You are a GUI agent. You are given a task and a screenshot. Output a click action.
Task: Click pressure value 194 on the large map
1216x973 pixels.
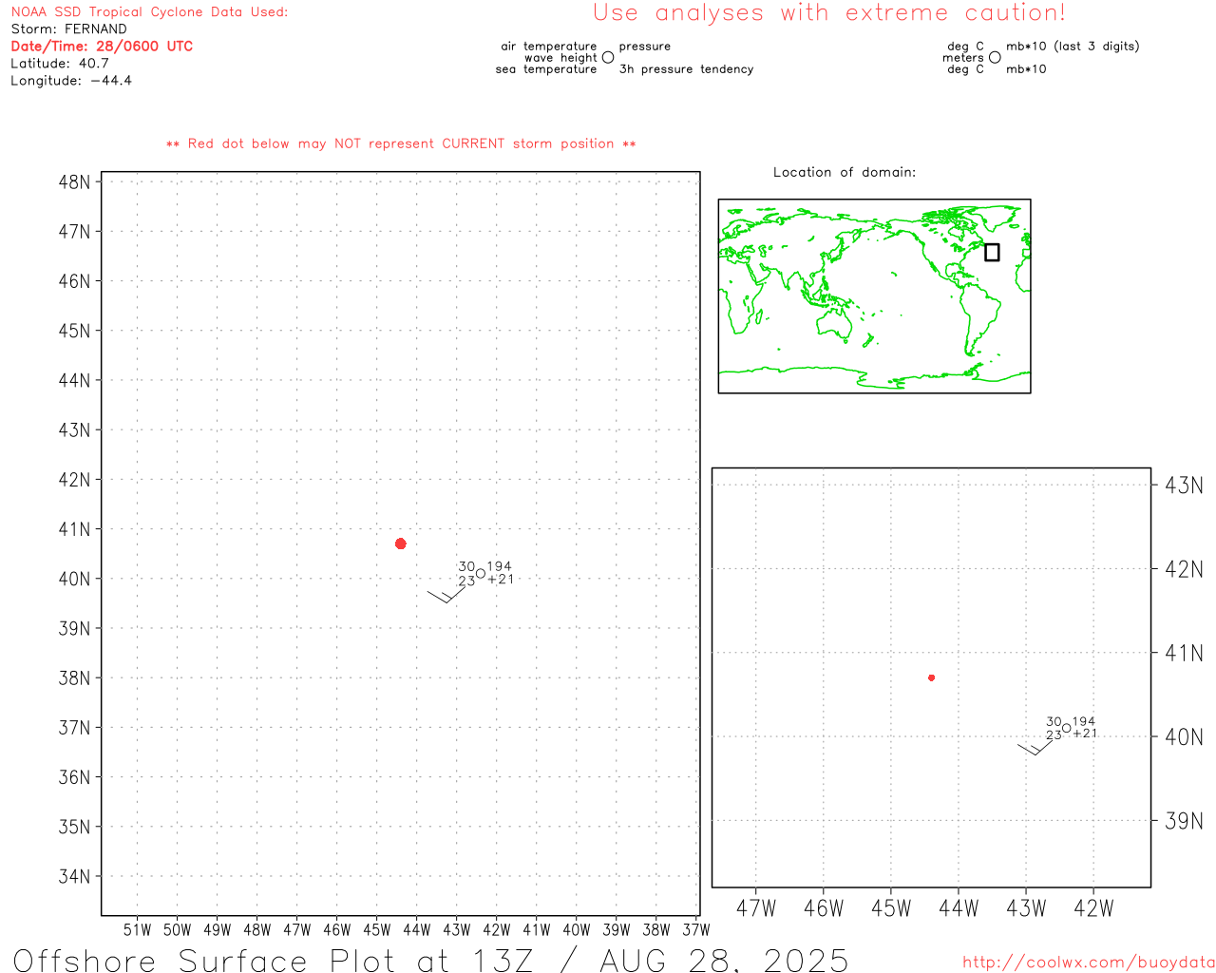(x=500, y=566)
